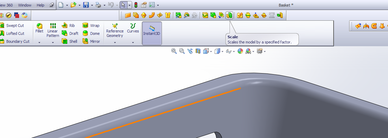Click the Parting Surfaces icon
This screenshot has height=138, width=388.
click(264, 16)
